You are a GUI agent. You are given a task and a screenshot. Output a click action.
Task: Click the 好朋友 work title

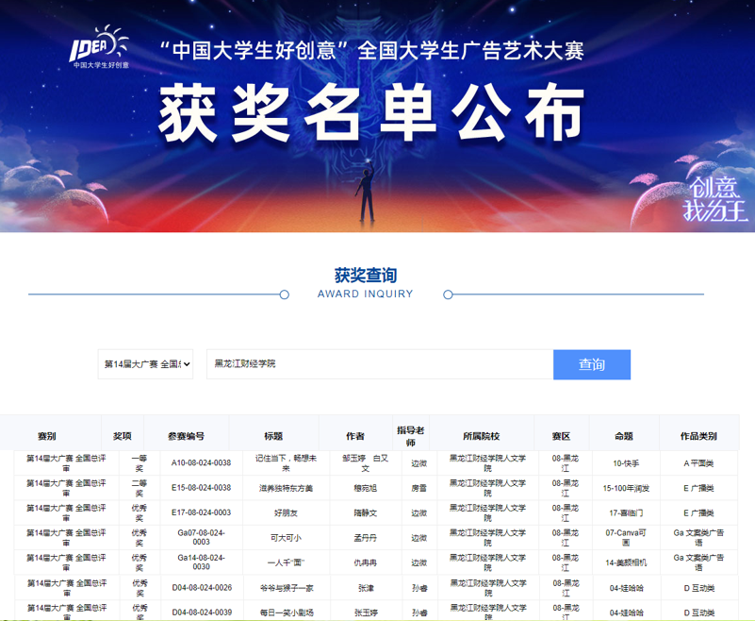click(x=287, y=512)
